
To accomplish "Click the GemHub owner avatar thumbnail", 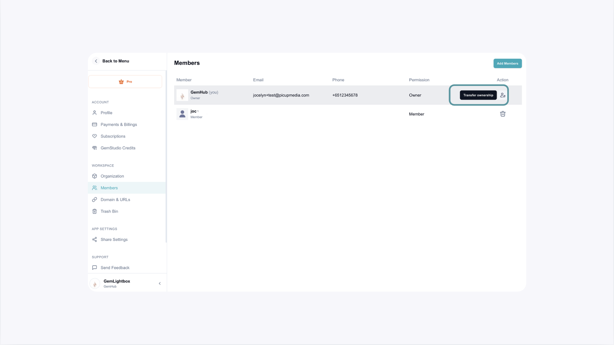I will pos(182,95).
